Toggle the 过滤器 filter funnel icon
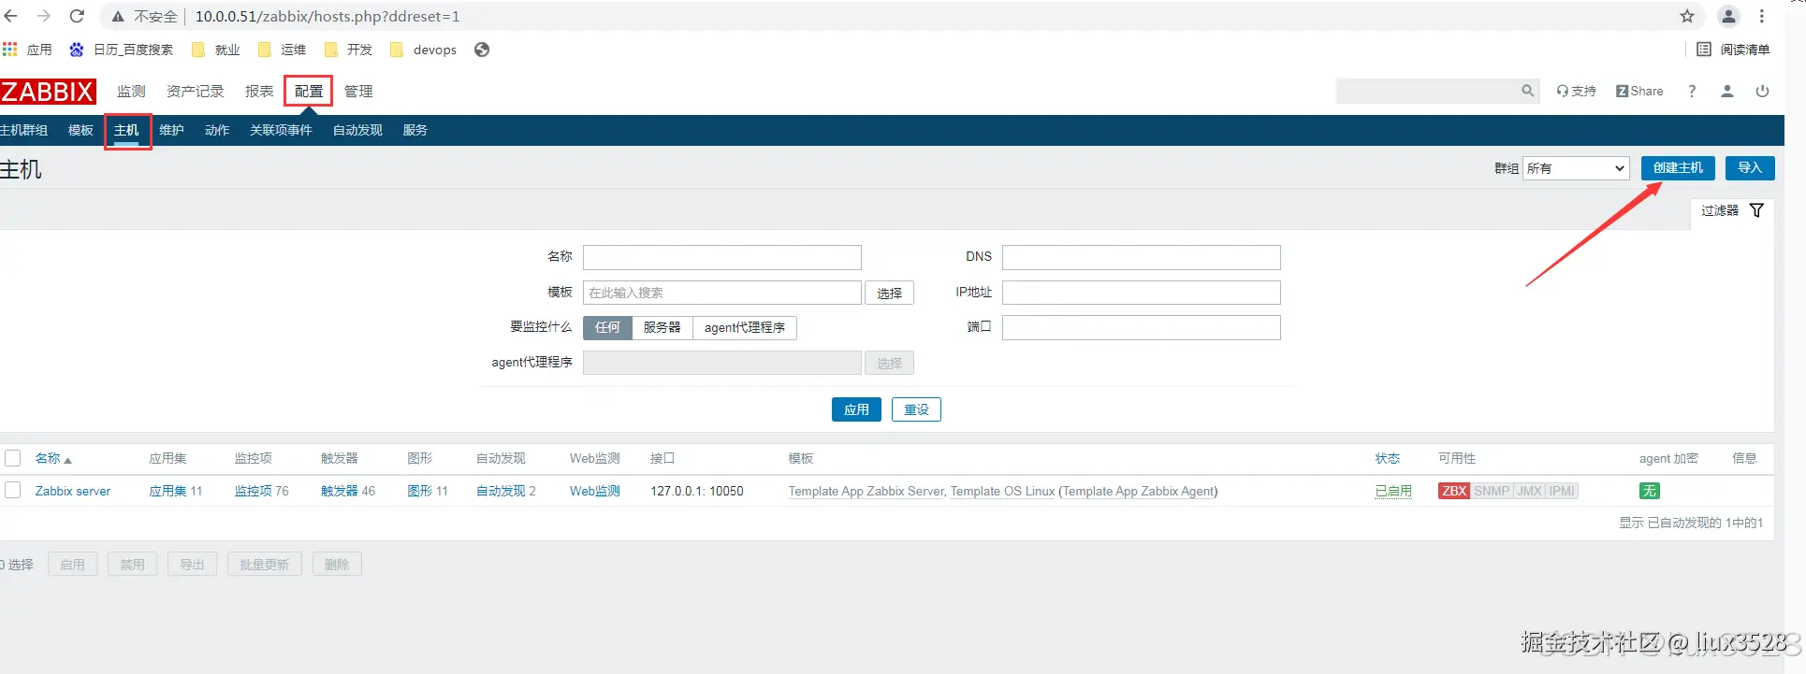This screenshot has width=1806, height=674. (1756, 210)
